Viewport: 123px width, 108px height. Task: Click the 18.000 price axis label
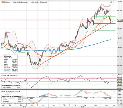(120, 47)
